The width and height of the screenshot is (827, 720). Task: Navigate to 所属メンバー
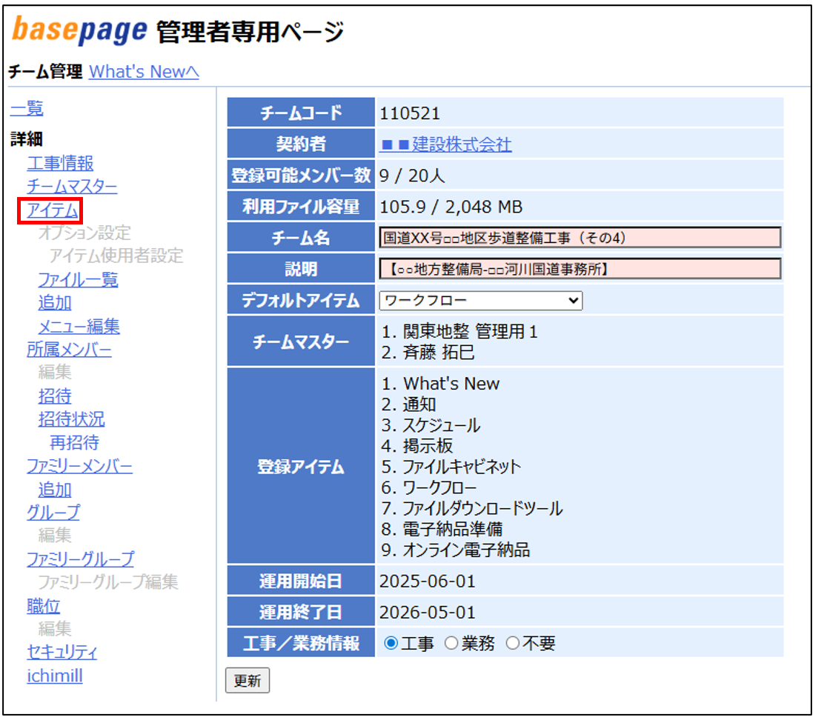[69, 349]
